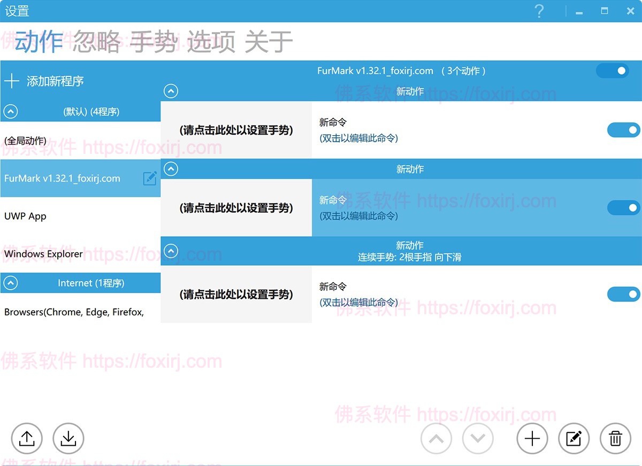
Task: Open the help question mark
Action: [539, 11]
